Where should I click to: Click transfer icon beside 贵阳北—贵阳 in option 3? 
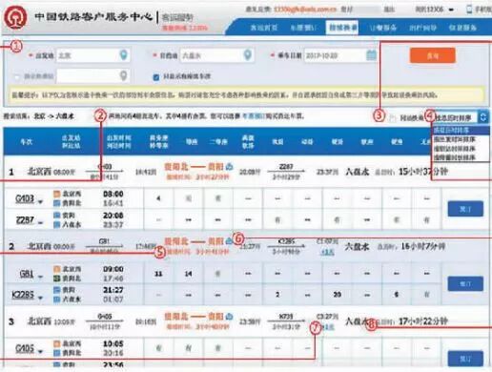click(x=229, y=317)
